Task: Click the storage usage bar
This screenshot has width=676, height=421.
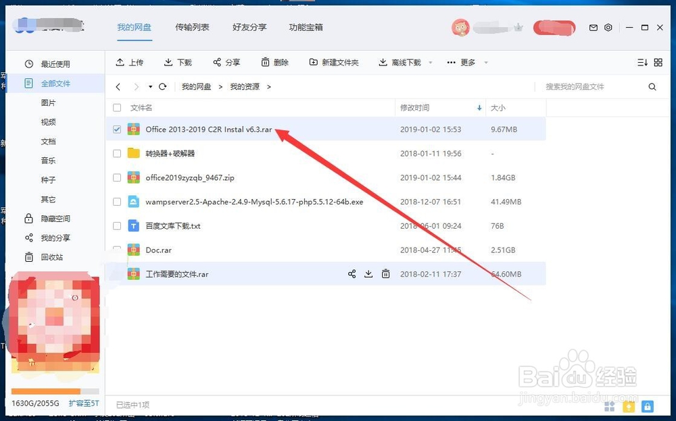Action: [x=55, y=391]
